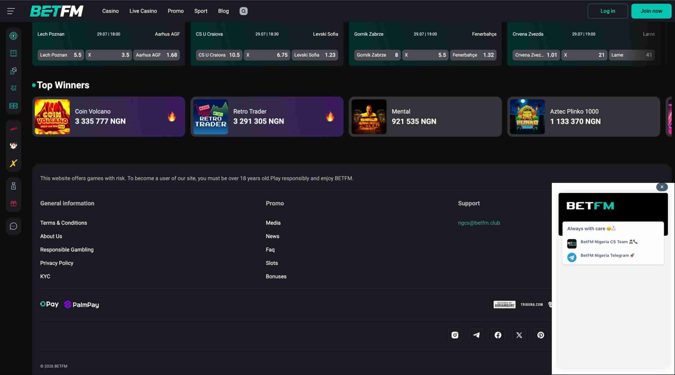Open the News link
The image size is (675, 375).
point(273,236)
